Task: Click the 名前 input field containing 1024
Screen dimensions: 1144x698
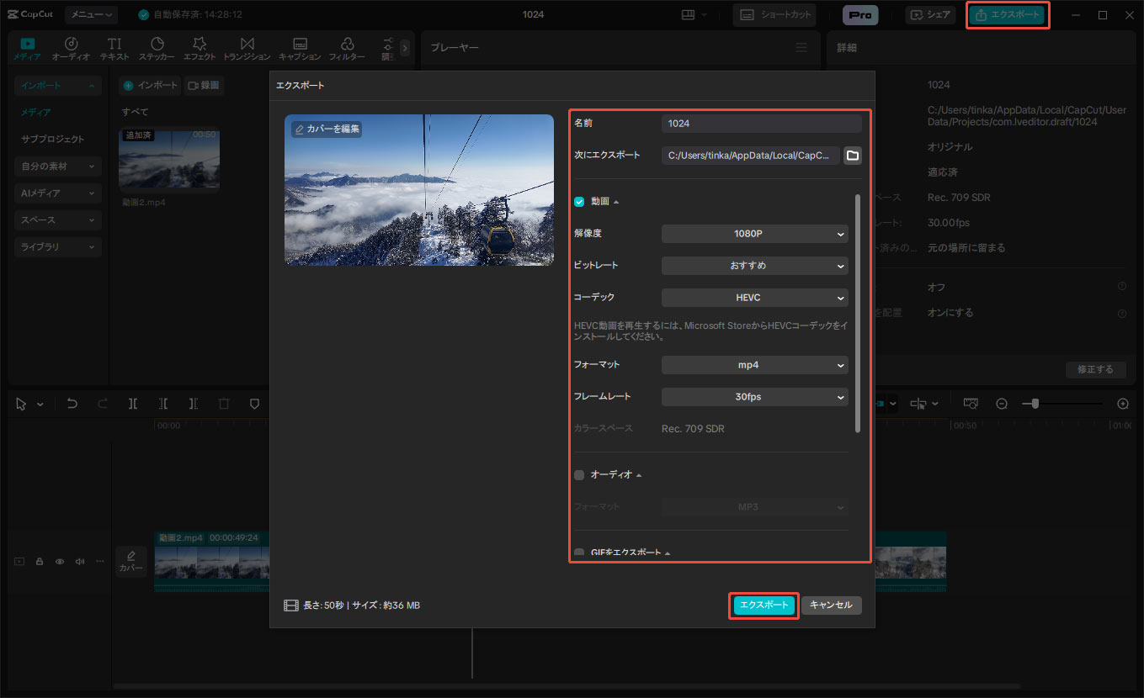Action: (761, 124)
